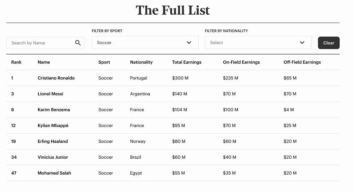The height and width of the screenshot is (191, 354).
Task: Open the Filter by Sport chevron
Action: point(189,42)
